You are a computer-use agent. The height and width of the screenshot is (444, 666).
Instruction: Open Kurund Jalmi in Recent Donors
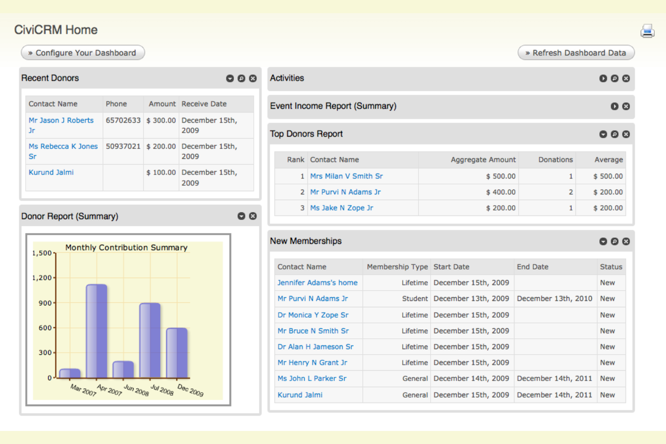51,172
